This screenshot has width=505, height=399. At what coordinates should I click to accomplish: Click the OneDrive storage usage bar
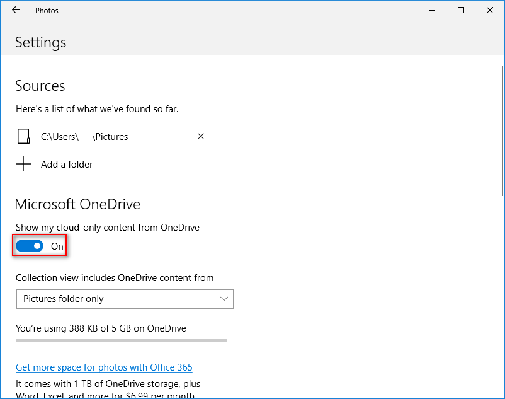pyautogui.click(x=121, y=340)
